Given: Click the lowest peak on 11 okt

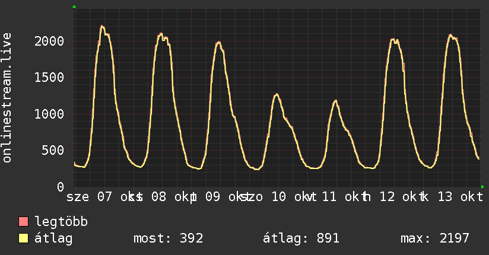Looking at the screenshot, I should coord(335,101).
